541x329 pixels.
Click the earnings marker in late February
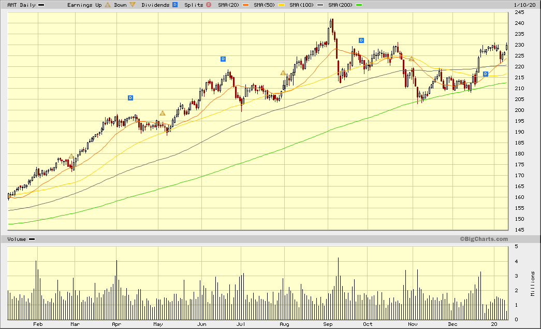pos(71,156)
